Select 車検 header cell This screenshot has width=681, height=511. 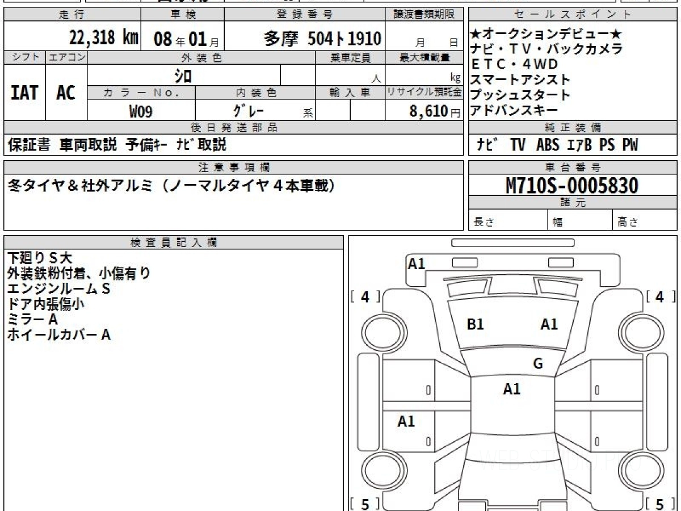[182, 14]
